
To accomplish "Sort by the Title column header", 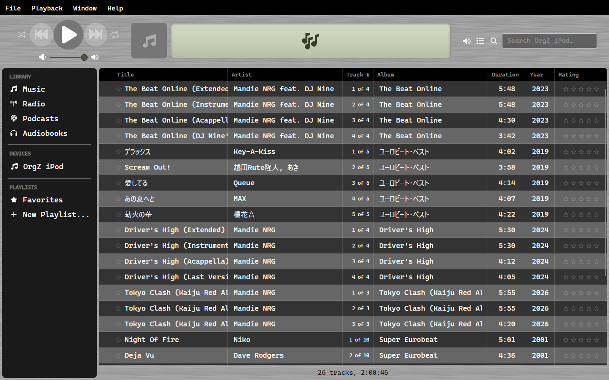I will [x=170, y=75].
